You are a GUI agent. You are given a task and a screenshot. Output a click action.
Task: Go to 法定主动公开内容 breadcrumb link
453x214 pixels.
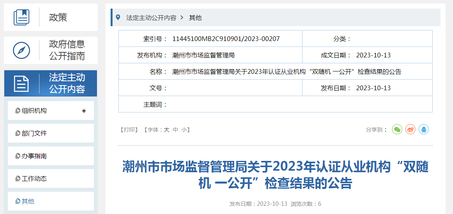point(151,18)
